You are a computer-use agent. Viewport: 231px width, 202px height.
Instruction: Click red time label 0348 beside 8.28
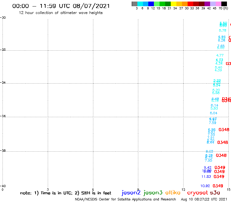coord(221,155)
